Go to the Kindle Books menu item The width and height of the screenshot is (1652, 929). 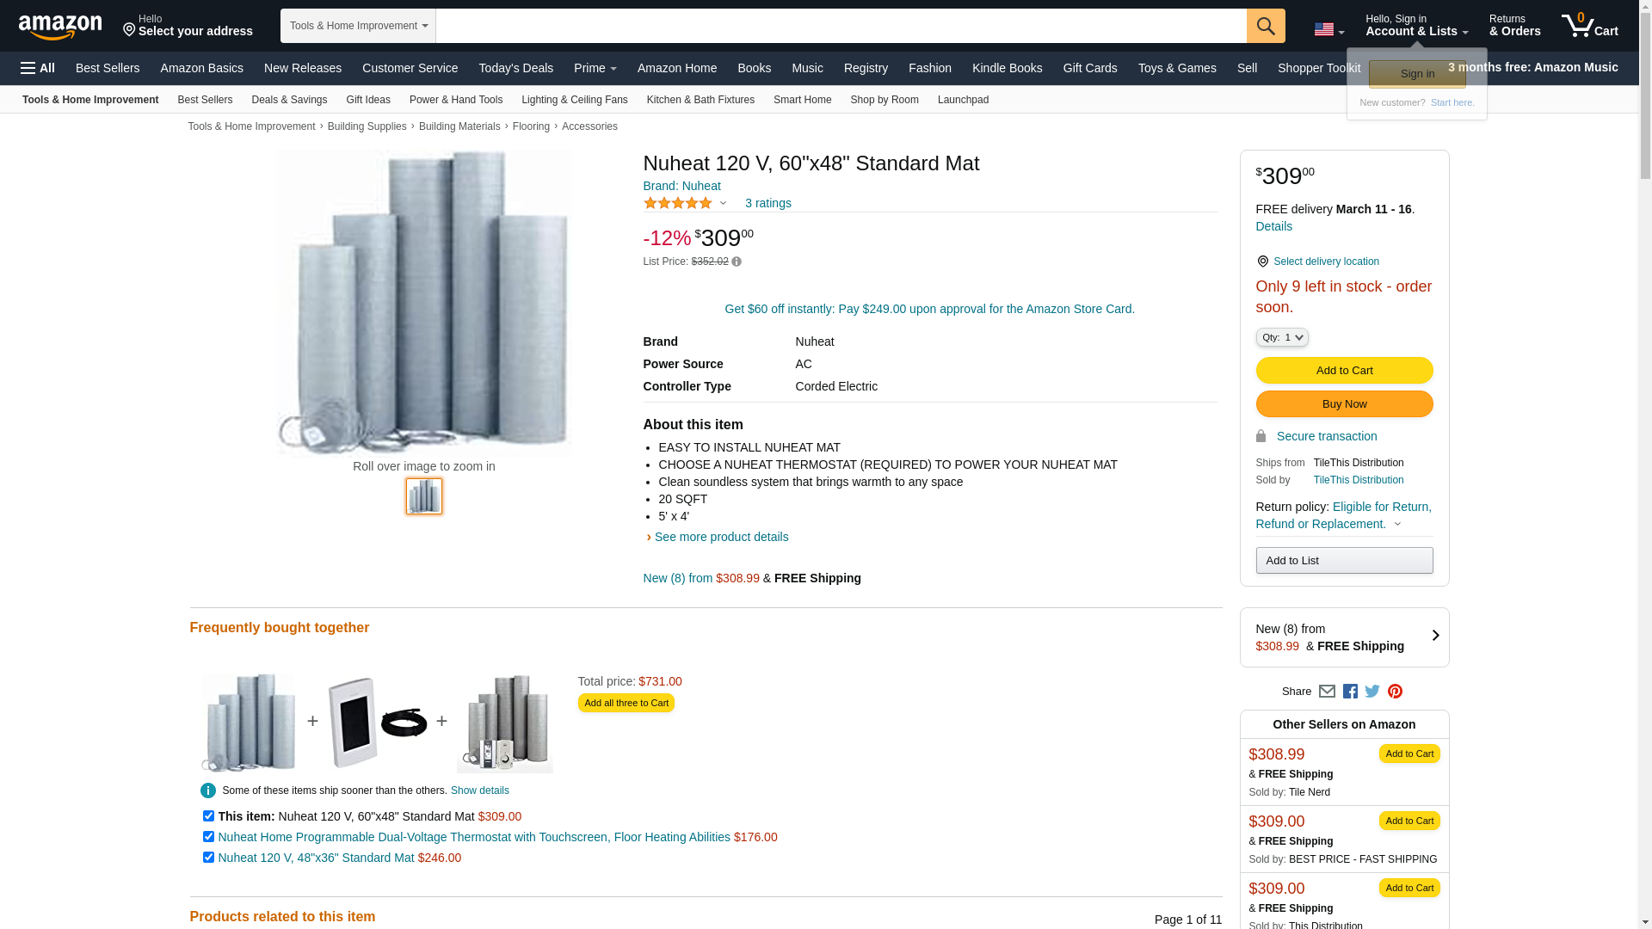(1007, 68)
